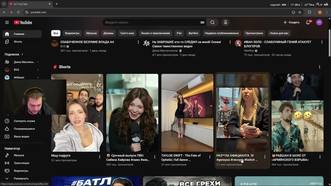Viewport: 331px width, 186px height.
Task: Open options for На ЗАБРОШКЕ video
Action: [230, 42]
